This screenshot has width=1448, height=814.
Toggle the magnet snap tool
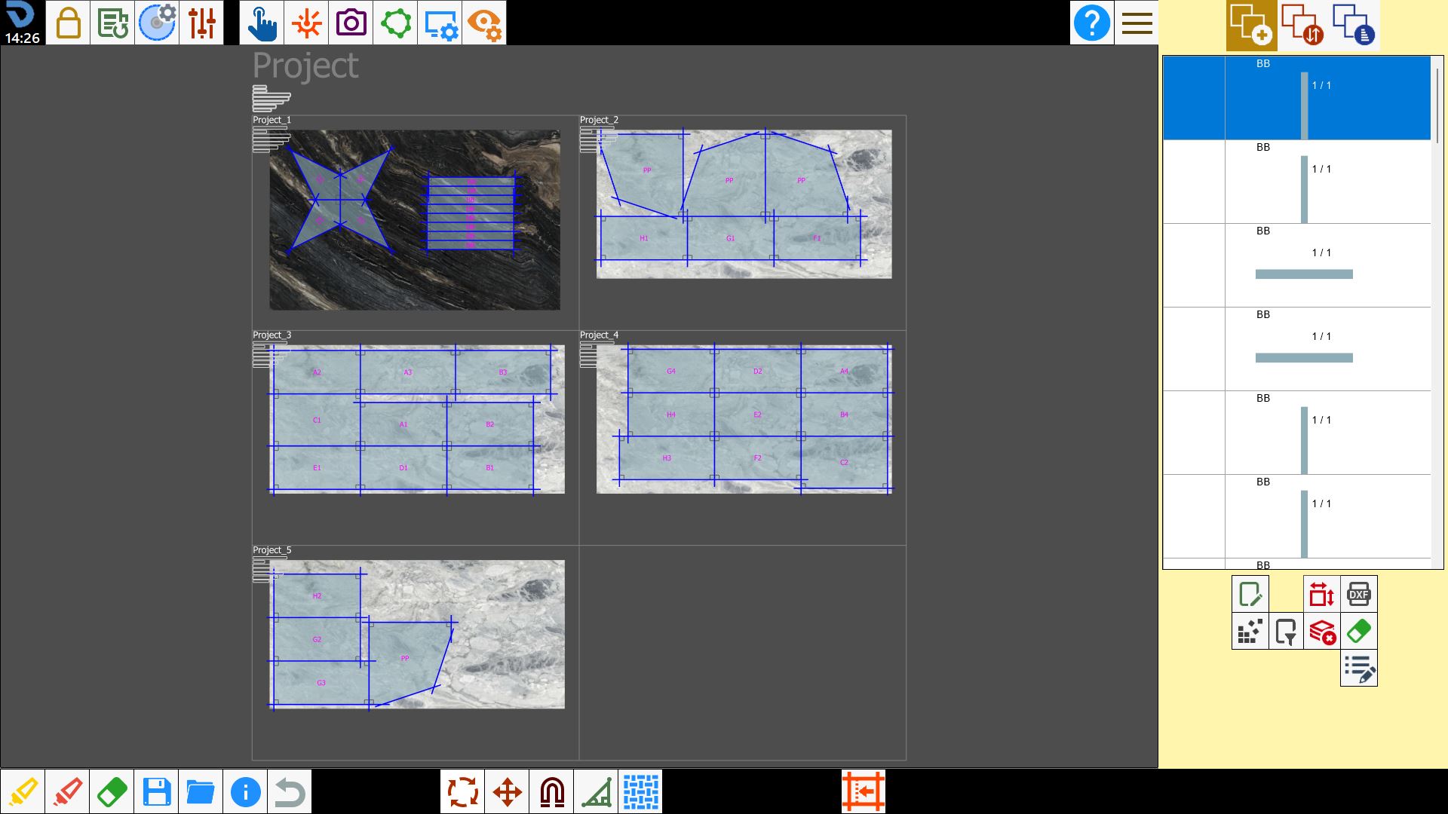[x=552, y=791]
